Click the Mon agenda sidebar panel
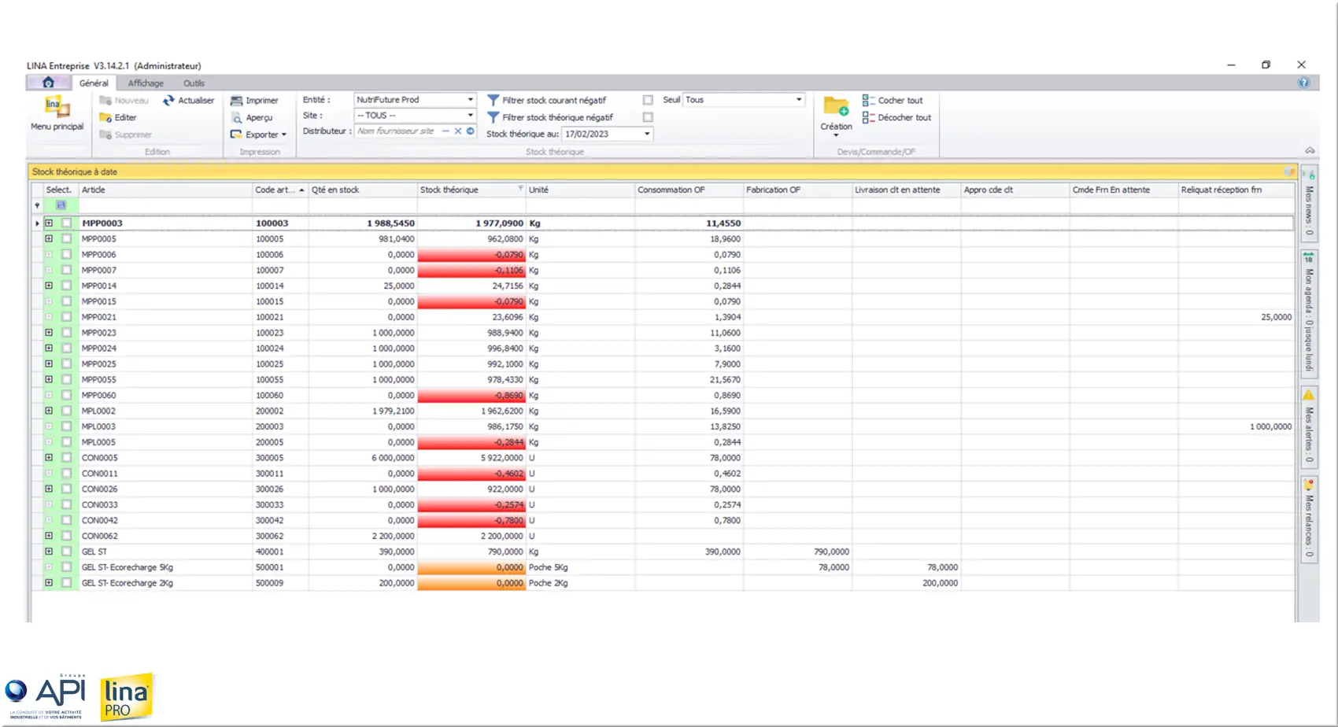This screenshot has height=727, width=1338. click(x=1309, y=313)
